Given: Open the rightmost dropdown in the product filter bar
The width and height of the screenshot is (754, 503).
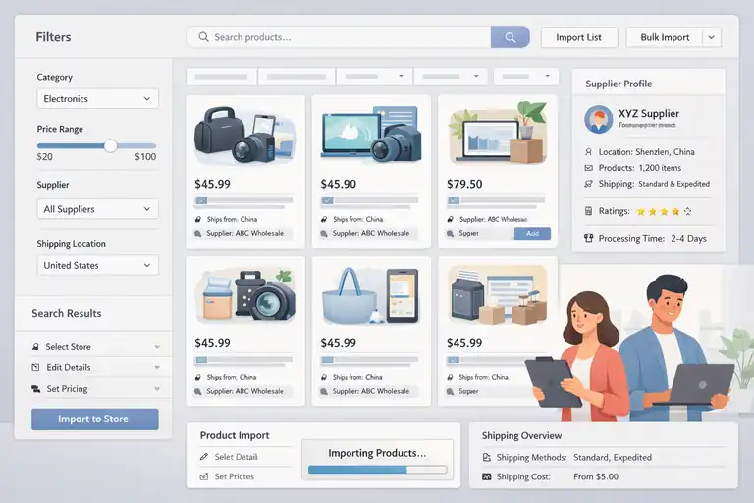Looking at the screenshot, I should point(526,76).
